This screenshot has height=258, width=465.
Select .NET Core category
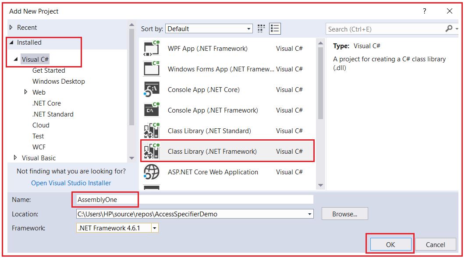(x=46, y=103)
